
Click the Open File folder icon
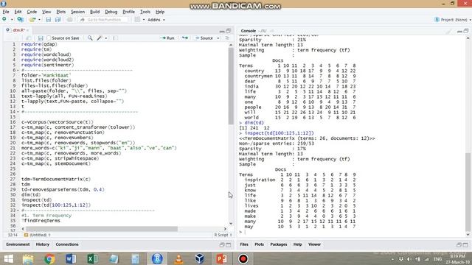[x=32, y=20]
